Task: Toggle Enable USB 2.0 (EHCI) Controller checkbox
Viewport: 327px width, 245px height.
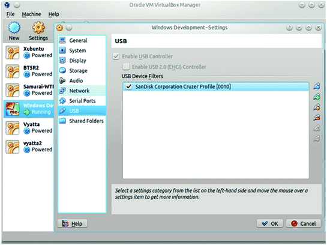Action: (x=126, y=67)
